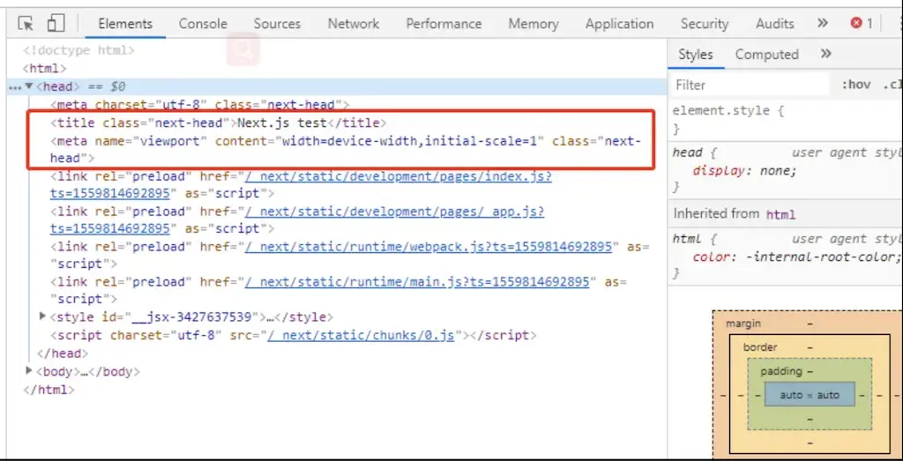Collapse the head element node
903x461 pixels.
[29, 86]
